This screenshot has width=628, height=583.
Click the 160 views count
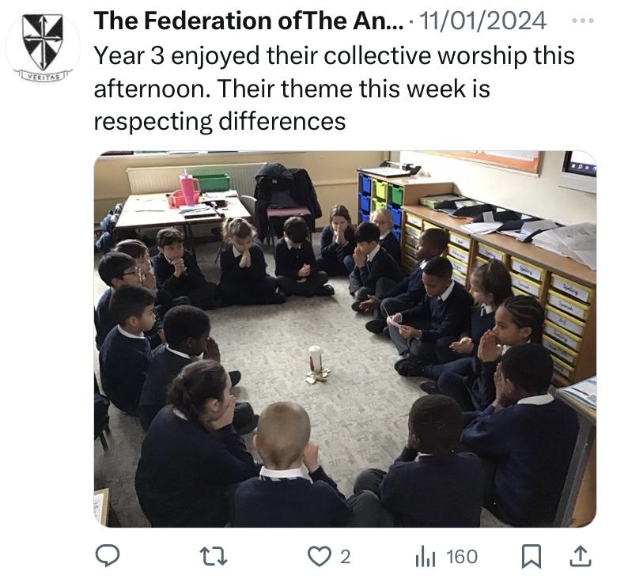pyautogui.click(x=462, y=557)
